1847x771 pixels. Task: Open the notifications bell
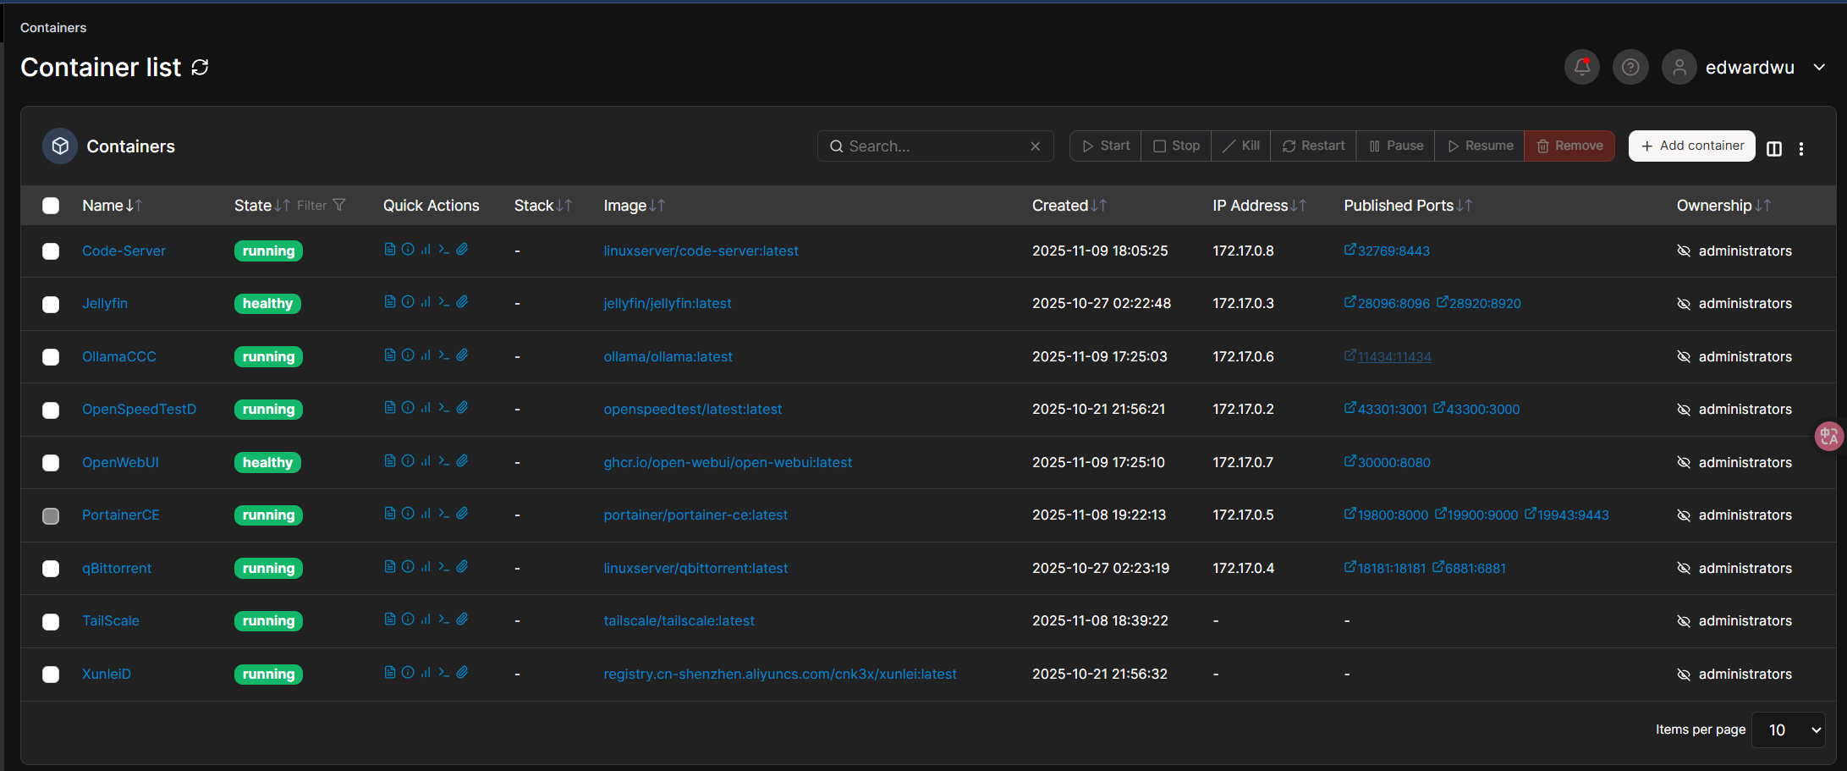pyautogui.click(x=1581, y=68)
